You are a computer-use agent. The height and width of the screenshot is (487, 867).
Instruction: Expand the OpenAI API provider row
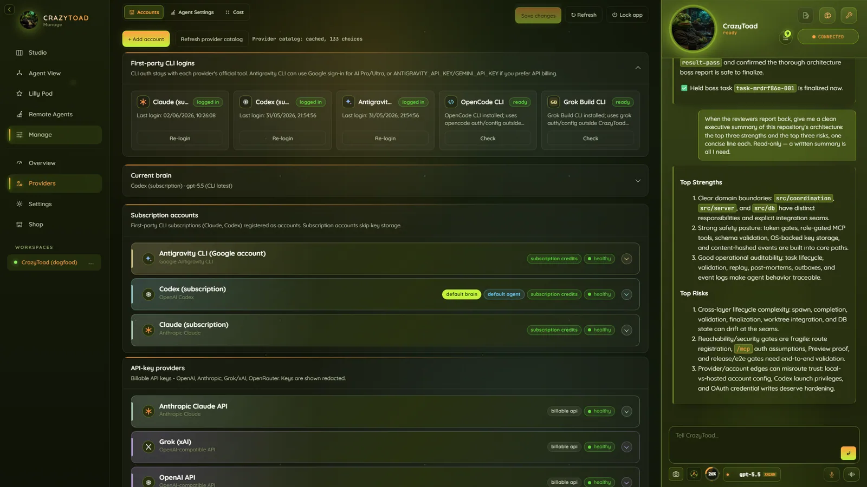[x=626, y=482]
